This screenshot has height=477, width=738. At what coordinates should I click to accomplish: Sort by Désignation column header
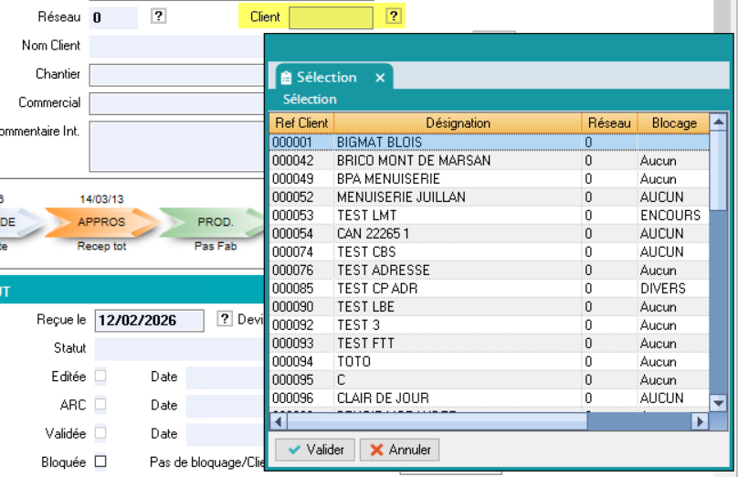pos(458,122)
